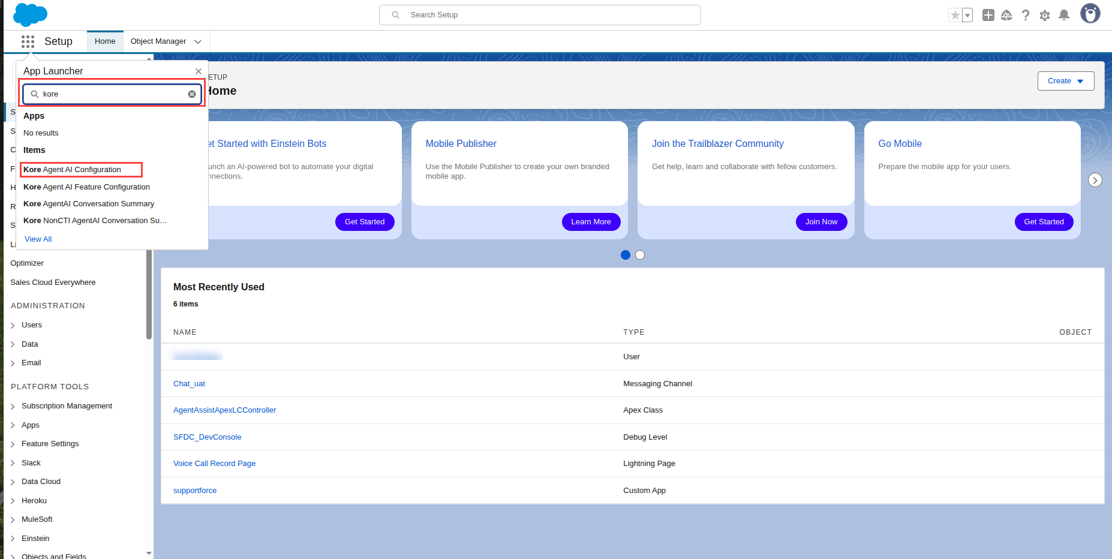Expand the Data tree node
The height and width of the screenshot is (559, 1112).
point(13,345)
